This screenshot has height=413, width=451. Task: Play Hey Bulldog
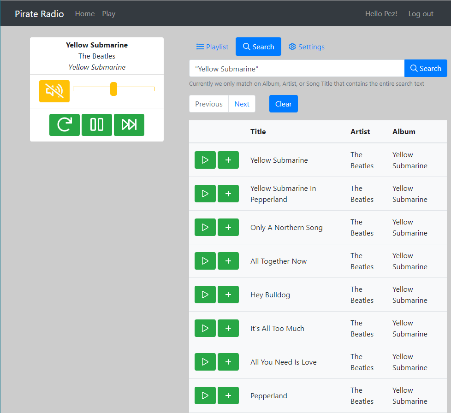(x=205, y=294)
